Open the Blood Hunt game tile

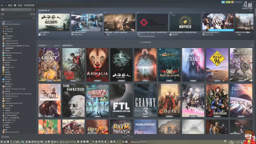coord(74,65)
